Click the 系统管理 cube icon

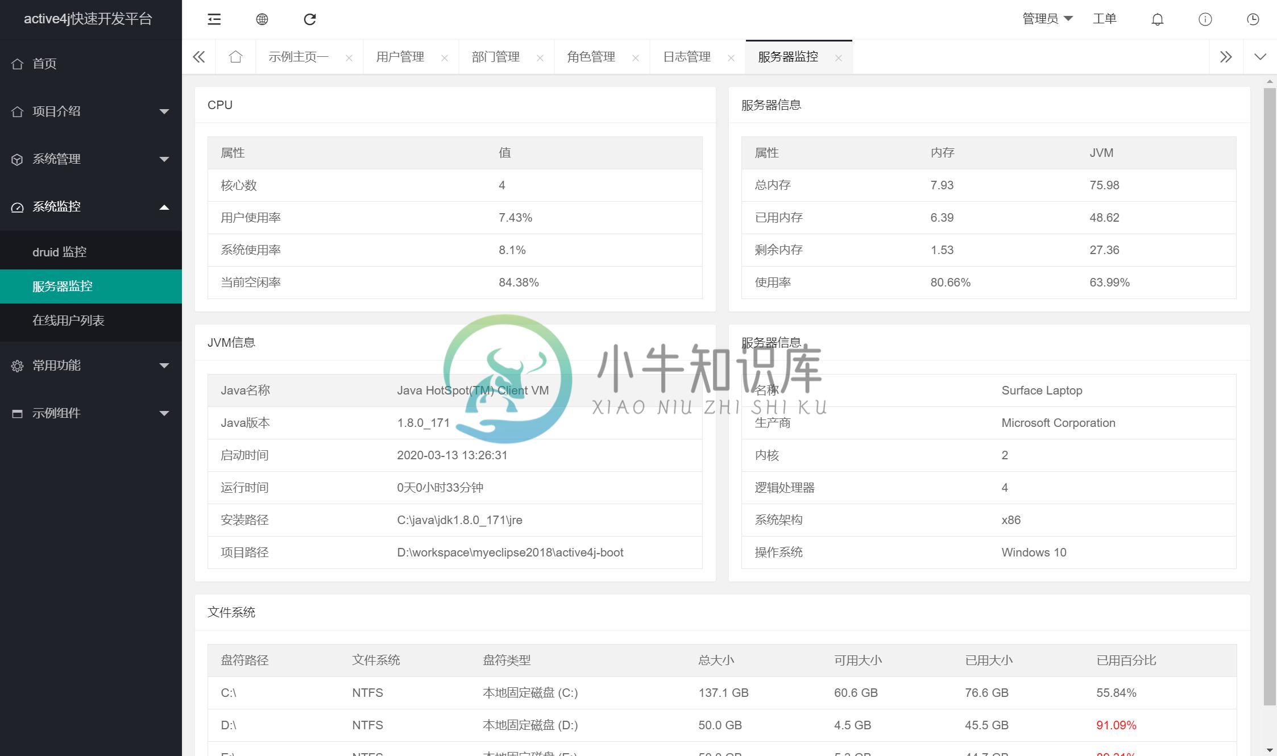click(x=18, y=159)
